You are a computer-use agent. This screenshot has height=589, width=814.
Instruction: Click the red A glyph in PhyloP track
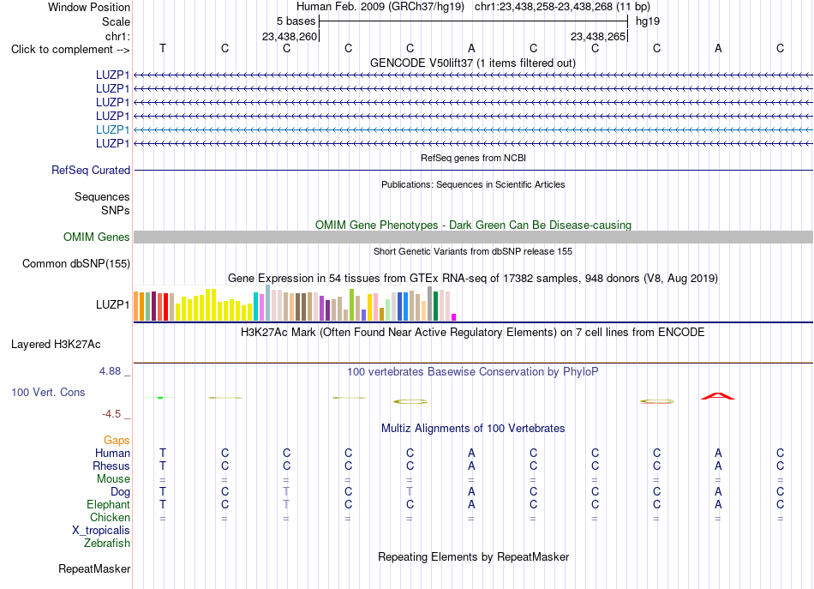click(718, 396)
